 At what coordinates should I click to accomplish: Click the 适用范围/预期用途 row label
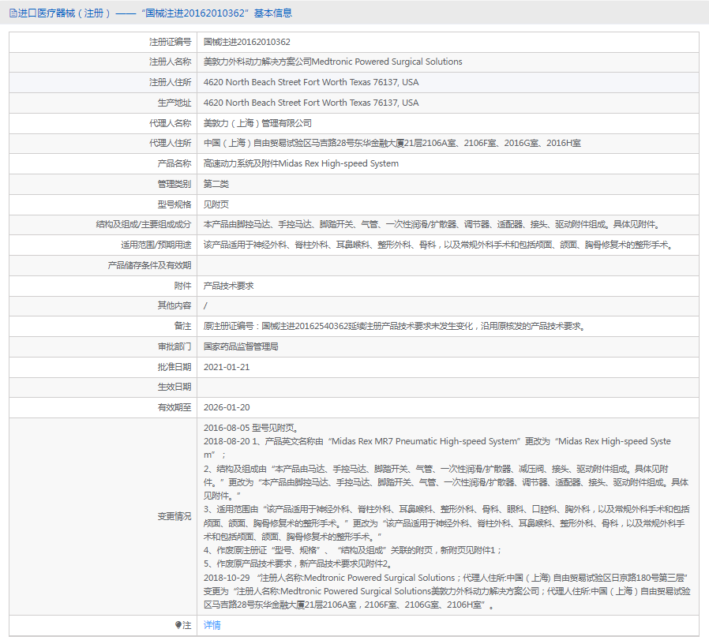(156, 245)
